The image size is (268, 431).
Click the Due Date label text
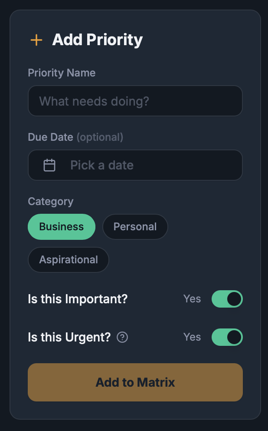point(50,137)
